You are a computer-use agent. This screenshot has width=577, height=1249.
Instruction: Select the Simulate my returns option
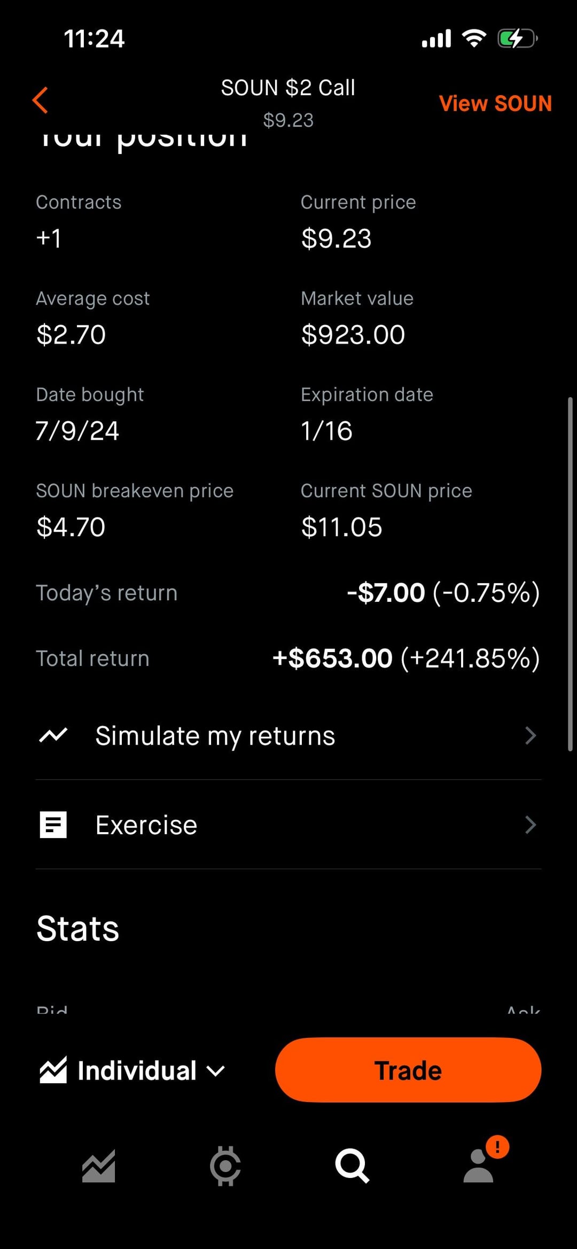tap(215, 735)
